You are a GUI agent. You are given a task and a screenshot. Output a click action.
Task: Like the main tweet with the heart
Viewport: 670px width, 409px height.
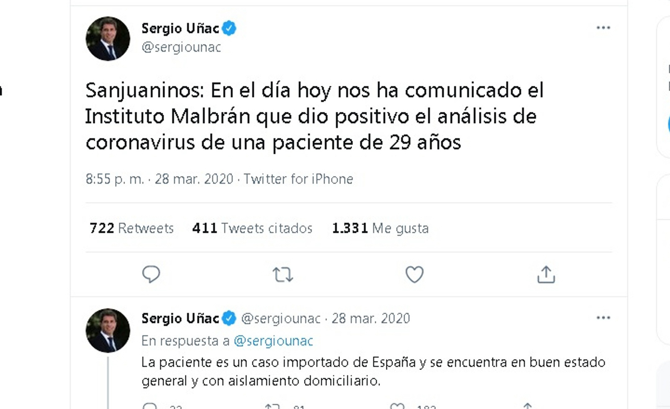coord(414,275)
